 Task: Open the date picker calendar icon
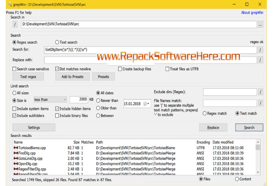tap(147, 104)
